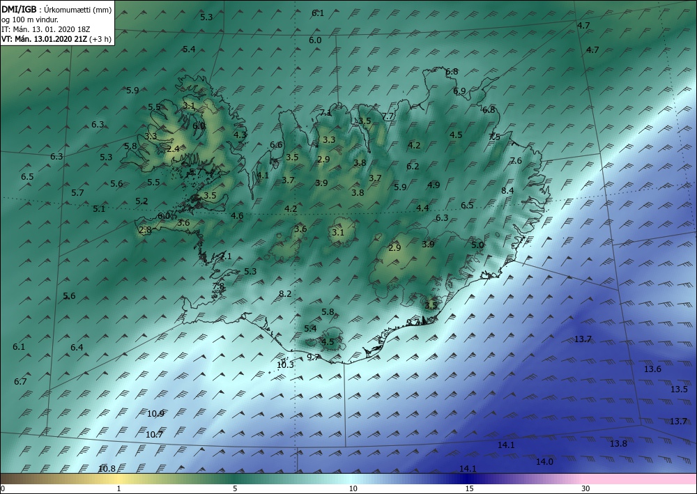Image resolution: width=697 pixels, height=494 pixels.
Task: Click the 6.4 value on the map
Action: click(x=77, y=348)
